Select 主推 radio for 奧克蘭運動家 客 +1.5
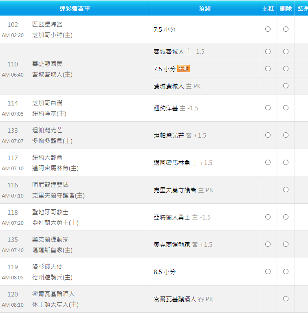Screen dimensions: 308x314 [268, 244]
